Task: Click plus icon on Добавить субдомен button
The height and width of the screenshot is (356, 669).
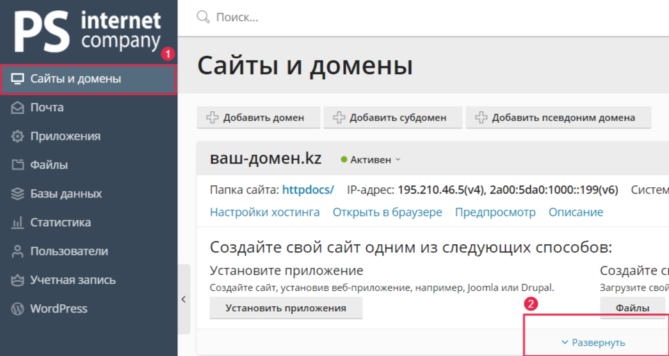Action: click(x=339, y=118)
